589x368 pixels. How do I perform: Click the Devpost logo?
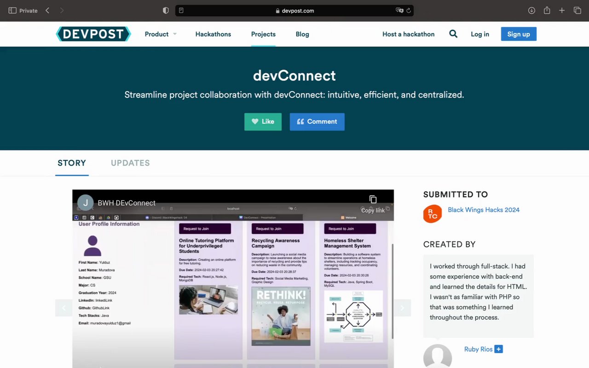[93, 34]
